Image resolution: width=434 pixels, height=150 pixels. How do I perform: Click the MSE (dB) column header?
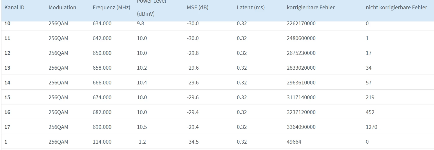click(x=198, y=8)
